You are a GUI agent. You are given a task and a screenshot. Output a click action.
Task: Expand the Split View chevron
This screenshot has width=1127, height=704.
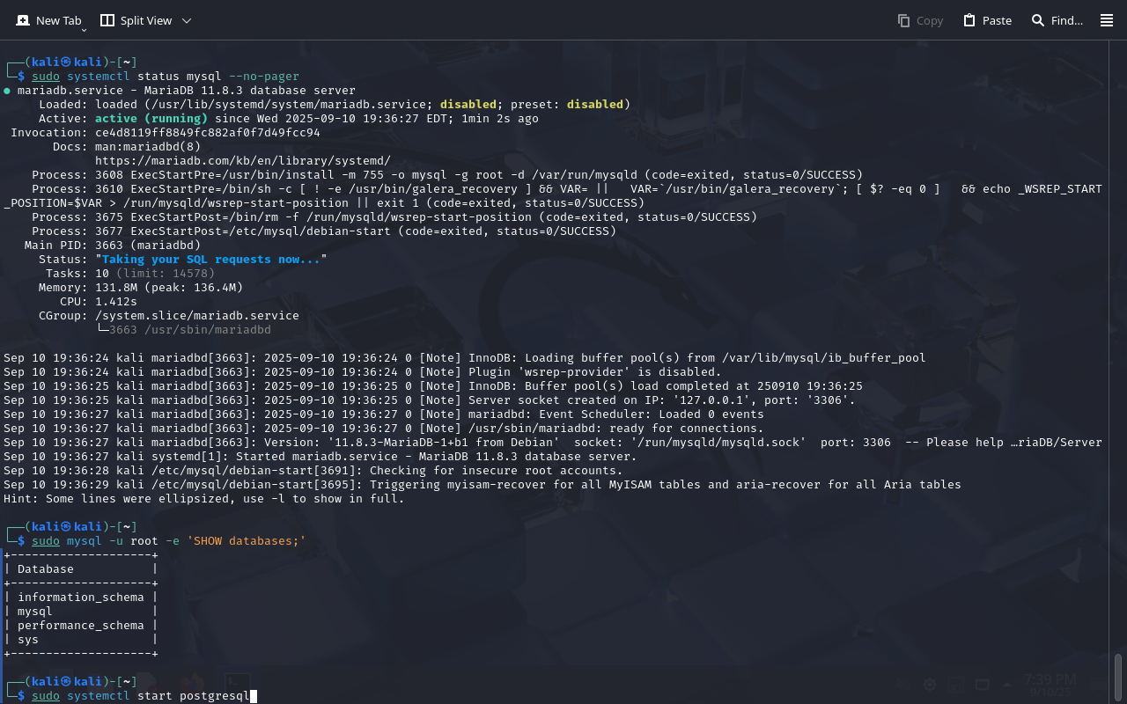(186, 20)
